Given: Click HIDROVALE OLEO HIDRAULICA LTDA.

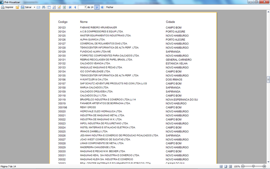Looking at the screenshot, I should (x=101, y=111).
